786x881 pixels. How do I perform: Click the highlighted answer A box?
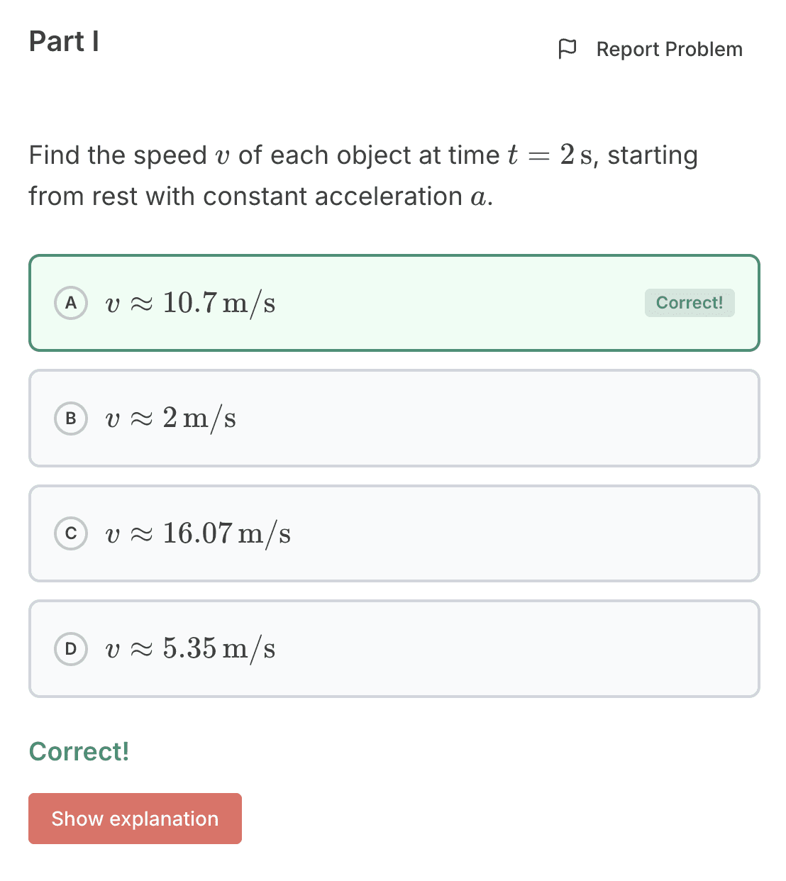(393, 303)
